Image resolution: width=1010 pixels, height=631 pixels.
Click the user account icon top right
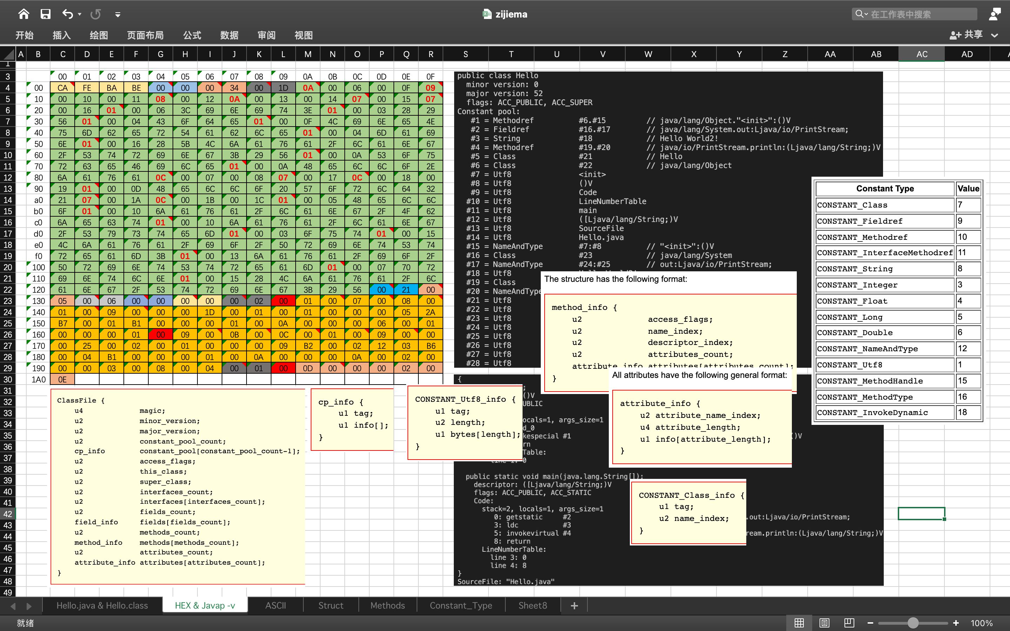tap(996, 13)
